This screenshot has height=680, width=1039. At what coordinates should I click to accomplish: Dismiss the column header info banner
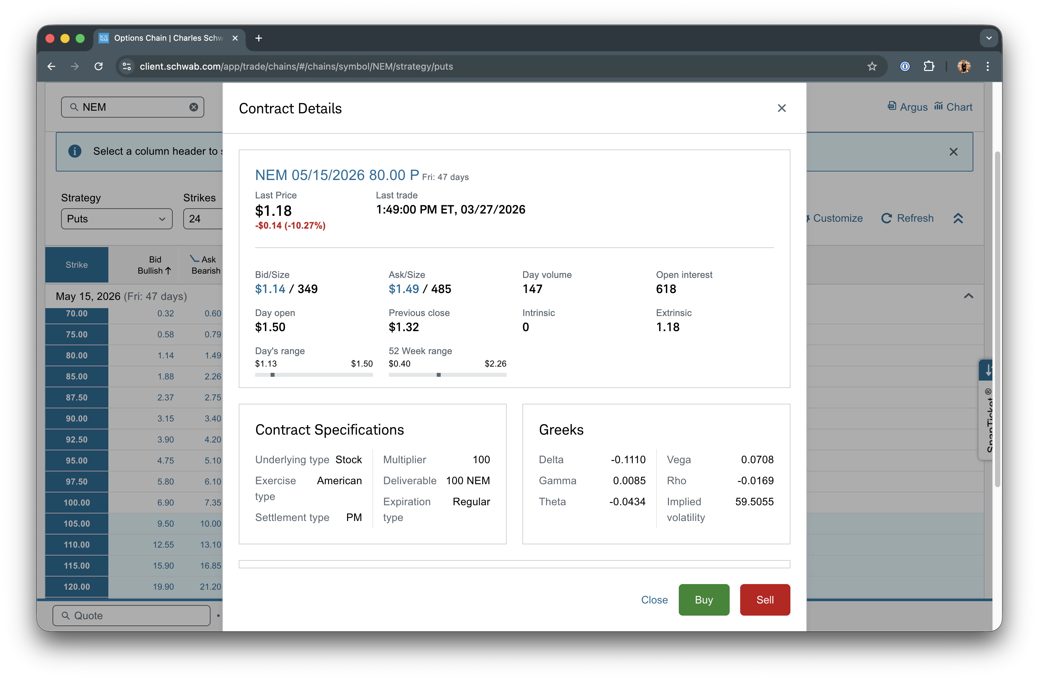pos(953,151)
